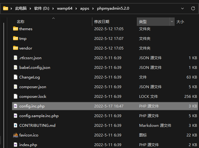Select the babel.config.json file name
The width and height of the screenshot is (199, 148).
tap(35, 68)
